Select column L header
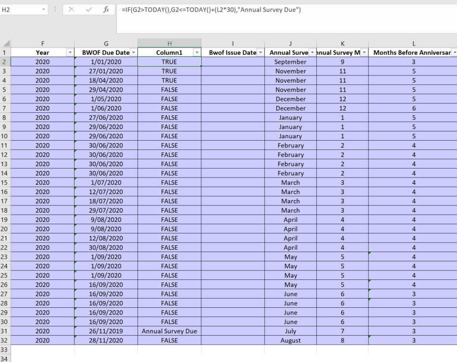Image resolution: width=457 pixels, height=362 pixels. tap(414, 43)
